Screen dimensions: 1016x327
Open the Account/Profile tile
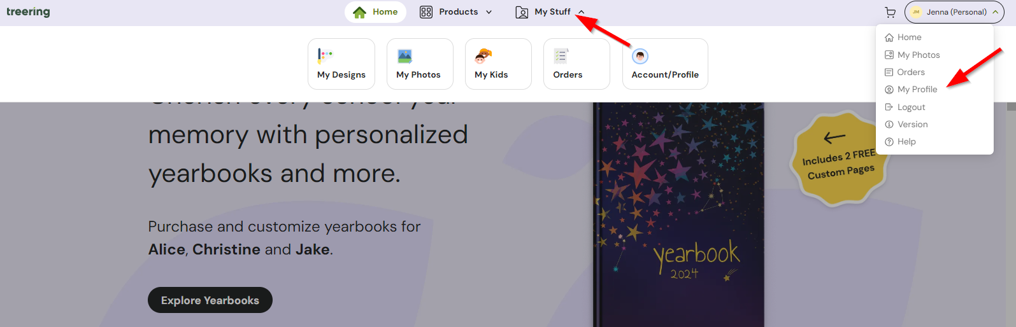coord(664,64)
